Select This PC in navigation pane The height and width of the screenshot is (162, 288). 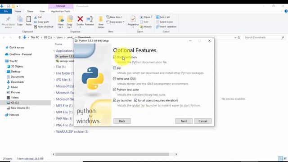(12, 61)
